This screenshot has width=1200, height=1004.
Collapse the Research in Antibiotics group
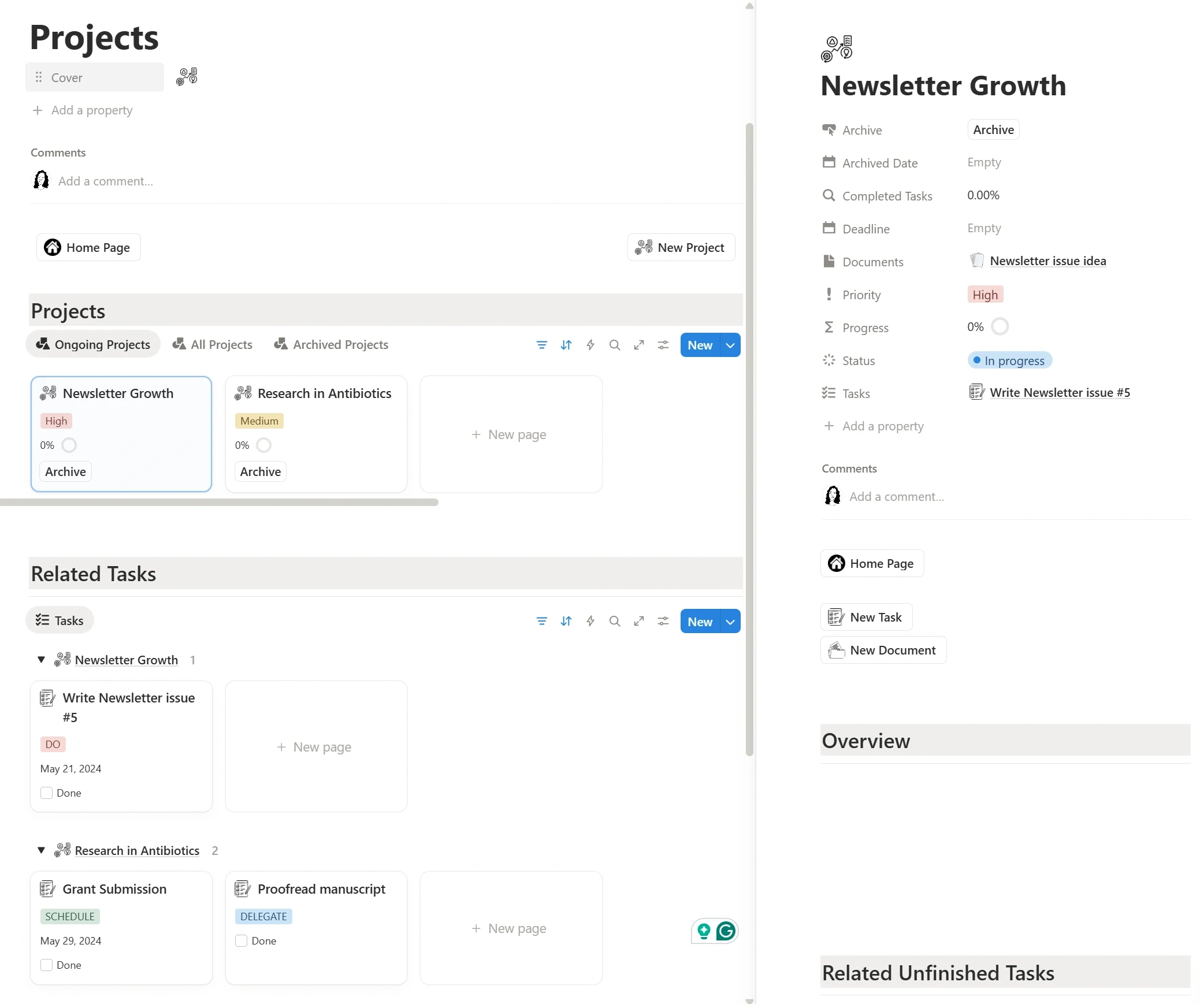(40, 850)
